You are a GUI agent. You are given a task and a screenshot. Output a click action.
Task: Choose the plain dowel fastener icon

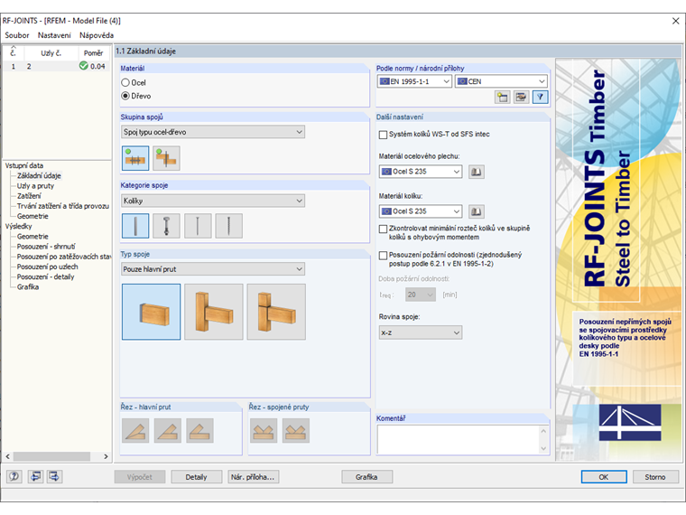(x=135, y=226)
